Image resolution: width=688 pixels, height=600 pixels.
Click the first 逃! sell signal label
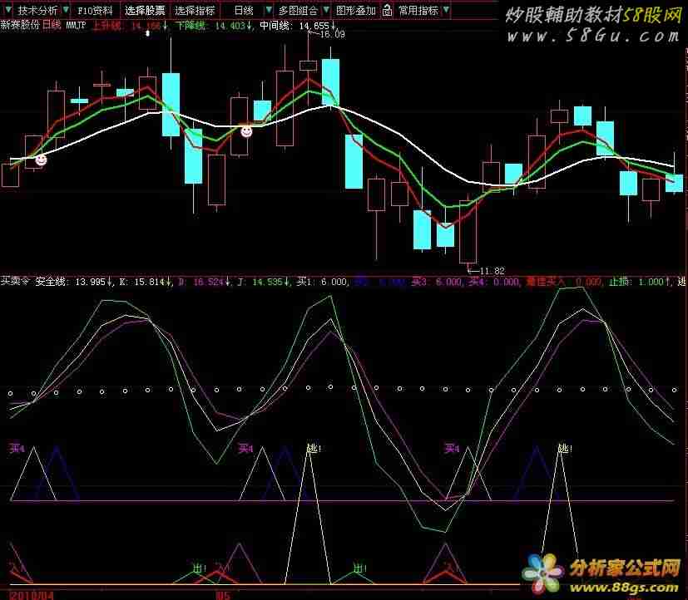314,449
